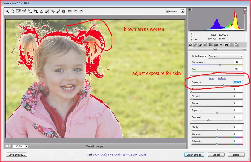Uncheck the Preview checkbox
The width and height of the screenshot is (251, 162).
tap(167, 11)
